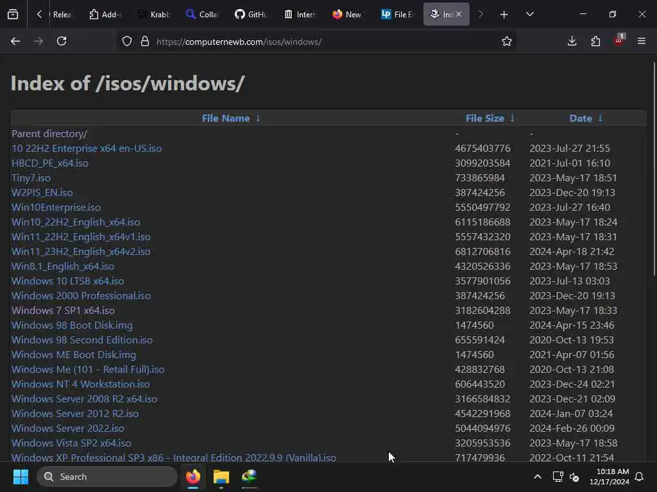Download Windows Vista SP2 x64.iso

point(72,443)
